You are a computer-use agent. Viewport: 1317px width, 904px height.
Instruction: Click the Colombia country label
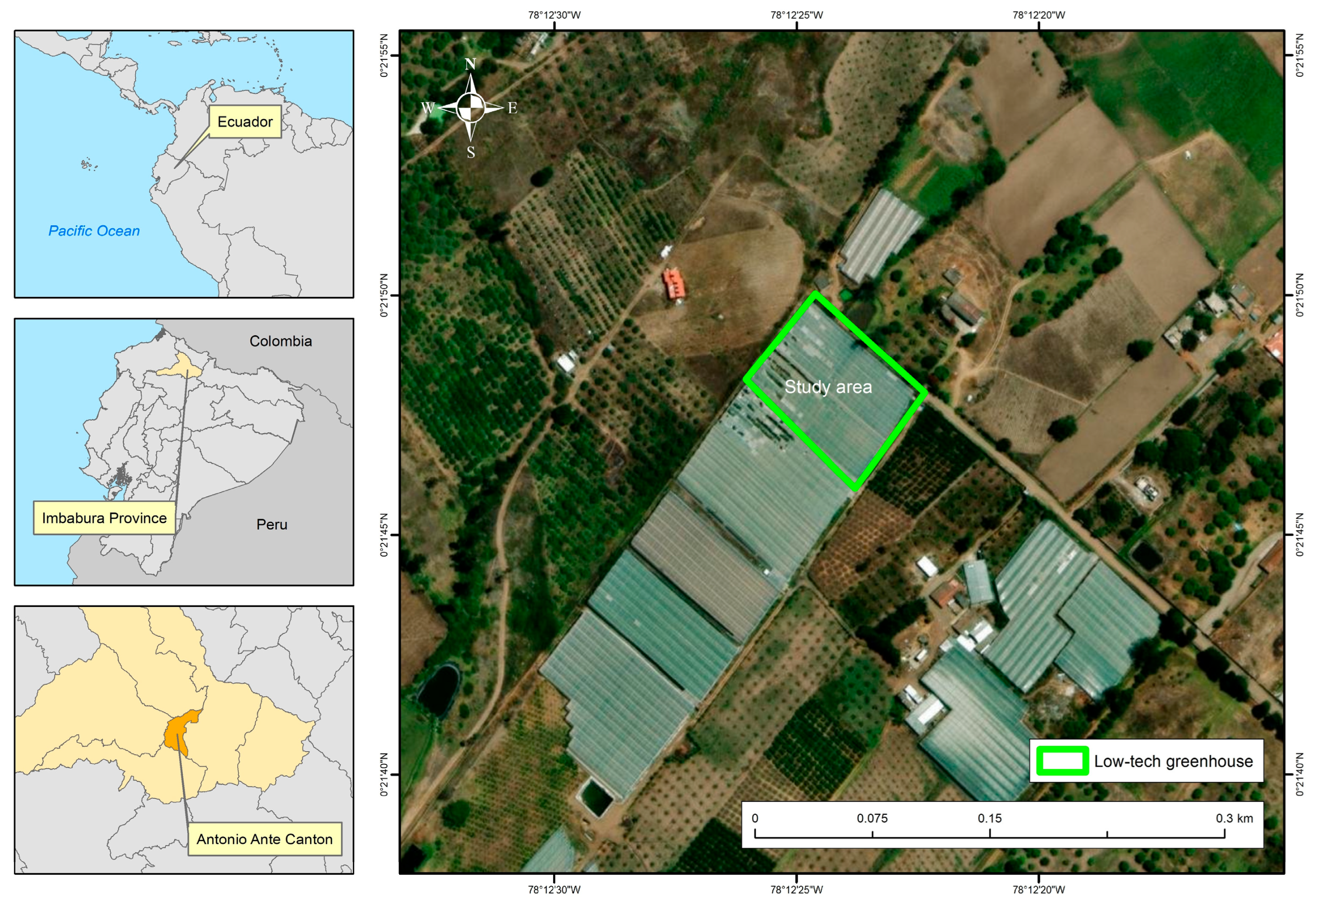280,341
